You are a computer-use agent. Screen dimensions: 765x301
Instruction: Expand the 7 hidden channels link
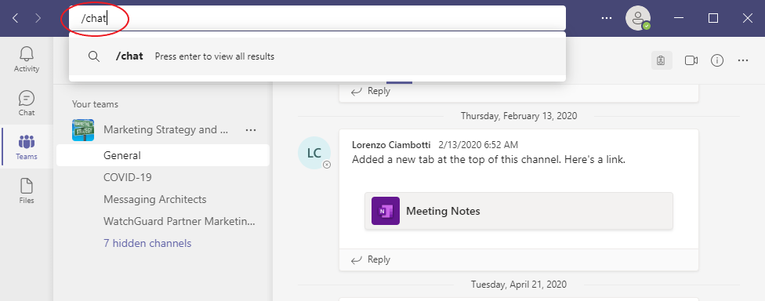147,243
